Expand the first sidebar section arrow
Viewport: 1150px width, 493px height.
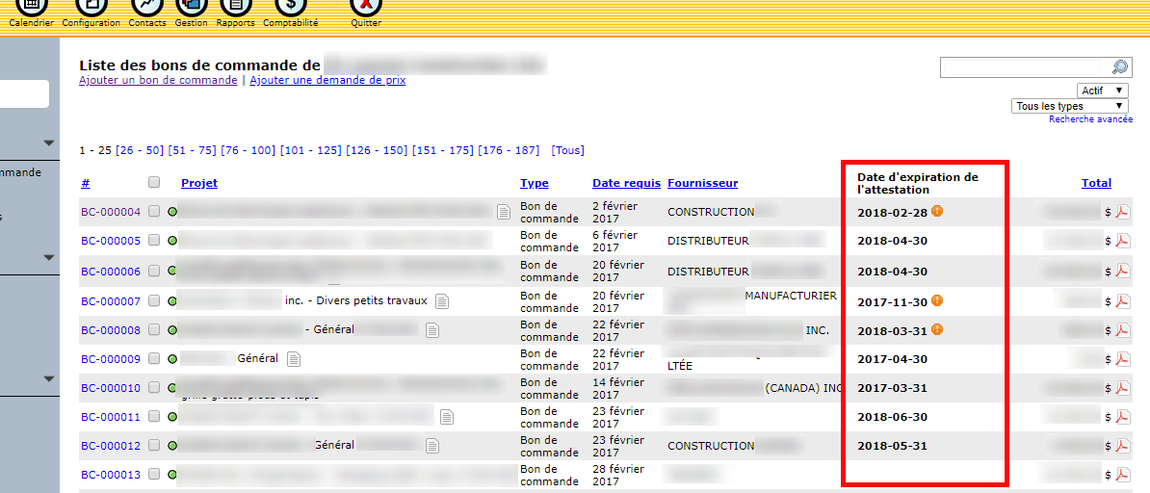point(49,143)
